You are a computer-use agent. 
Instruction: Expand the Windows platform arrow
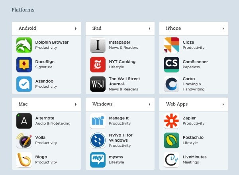tap(149, 104)
